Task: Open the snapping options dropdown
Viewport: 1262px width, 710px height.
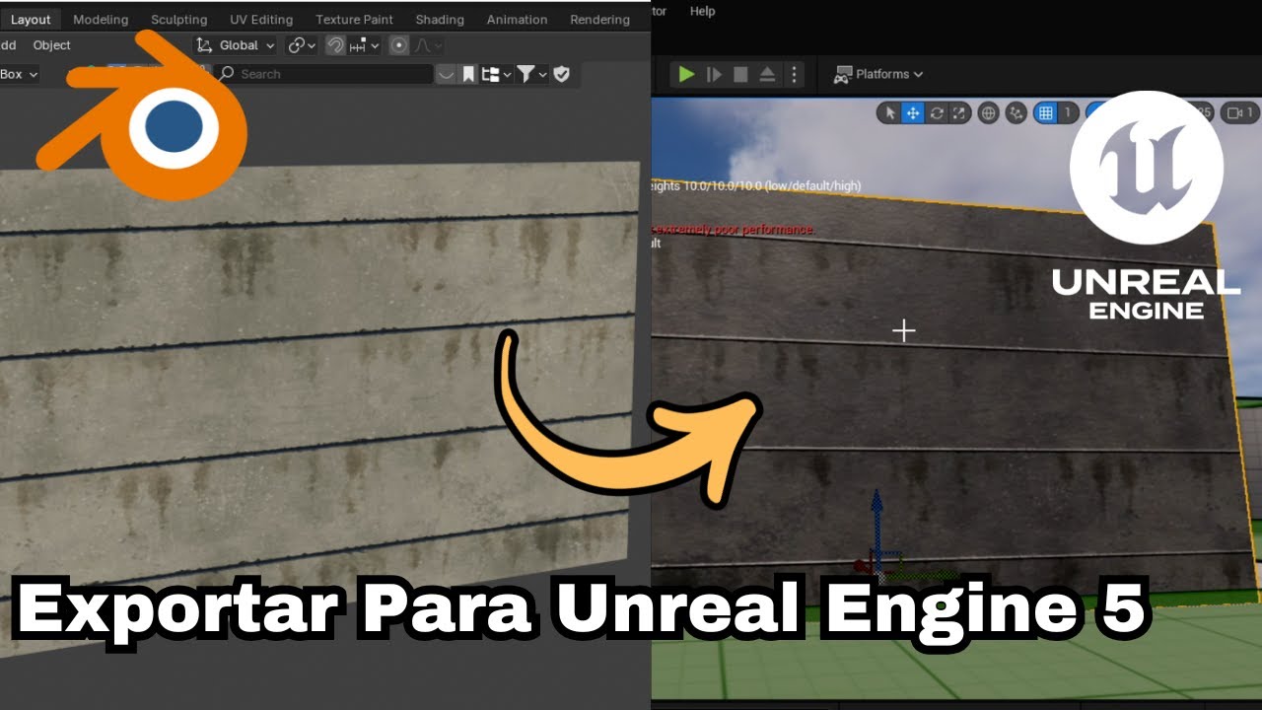Action: tap(364, 45)
